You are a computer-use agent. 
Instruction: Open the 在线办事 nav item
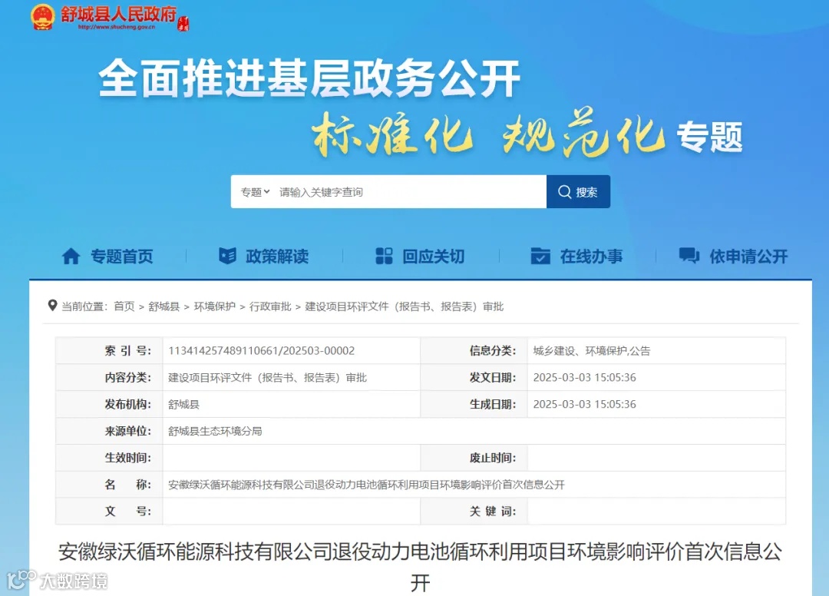click(591, 257)
